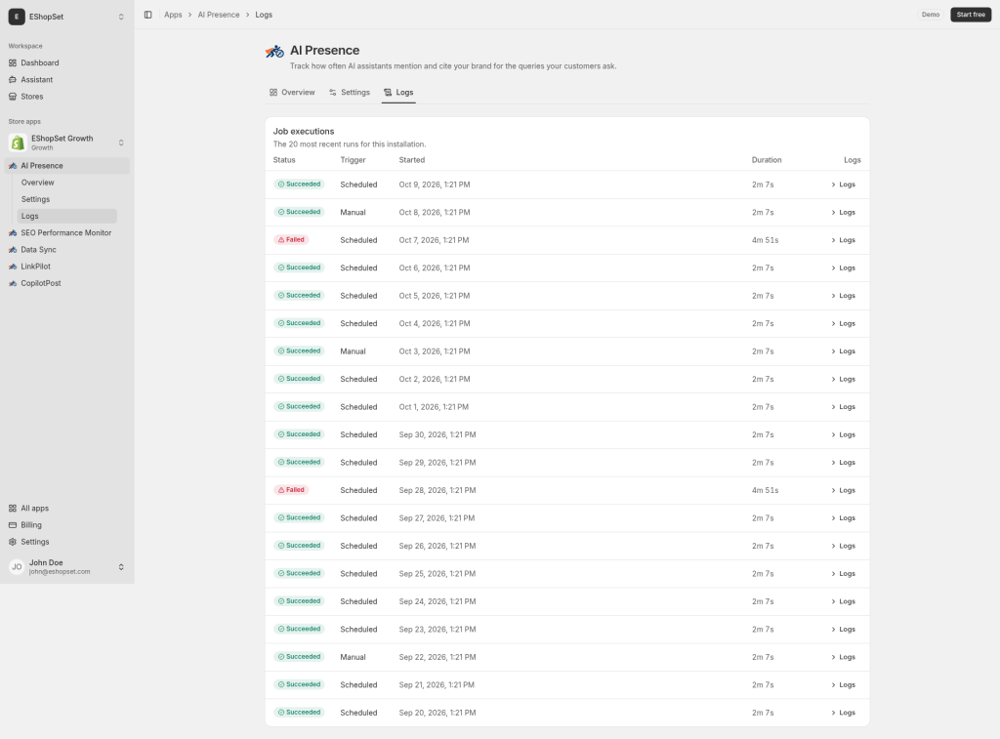Image resolution: width=1000 pixels, height=739 pixels.
Task: Click the Duration column header
Action: pos(767,160)
